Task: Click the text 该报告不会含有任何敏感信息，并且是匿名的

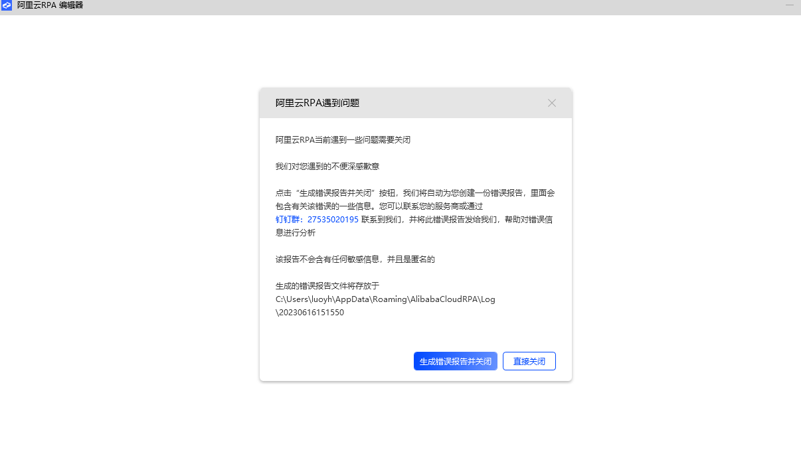Action: coord(355,259)
